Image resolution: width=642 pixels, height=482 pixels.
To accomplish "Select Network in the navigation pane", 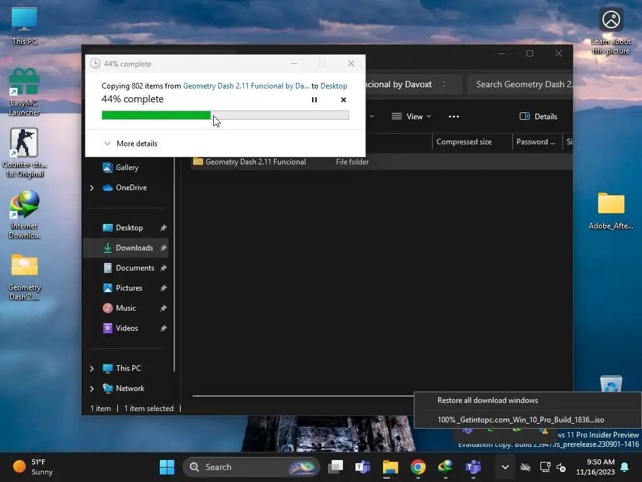I will (x=130, y=388).
